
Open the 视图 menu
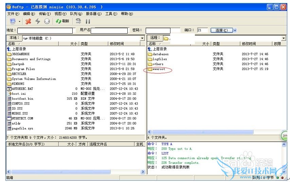coord(60,14)
